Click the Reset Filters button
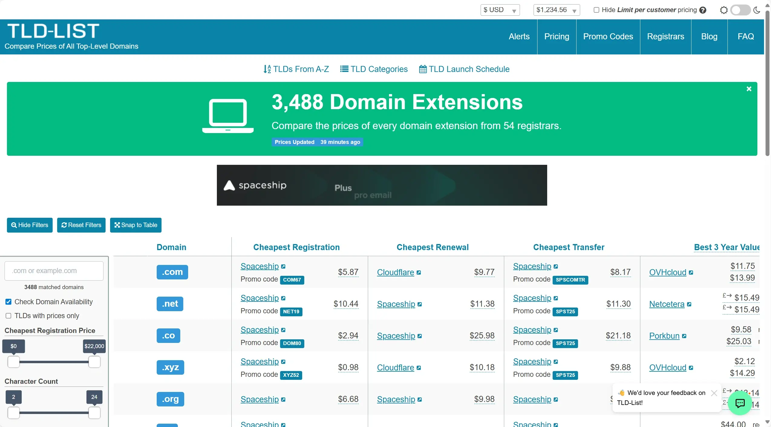 (81, 225)
